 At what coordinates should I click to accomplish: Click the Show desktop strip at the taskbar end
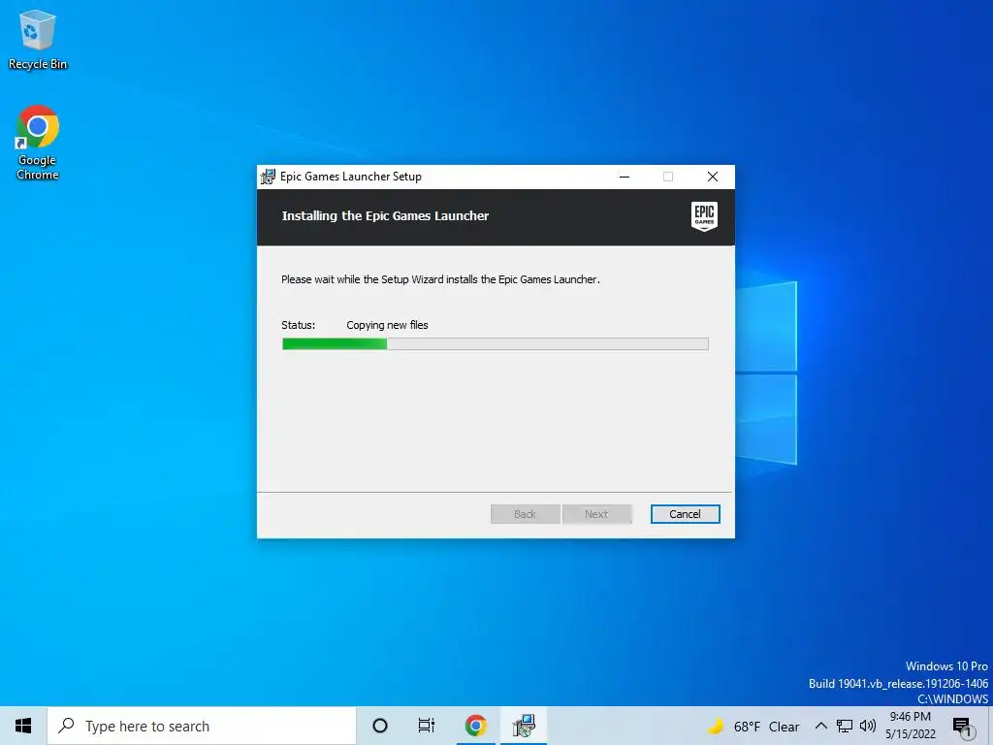coord(990,726)
